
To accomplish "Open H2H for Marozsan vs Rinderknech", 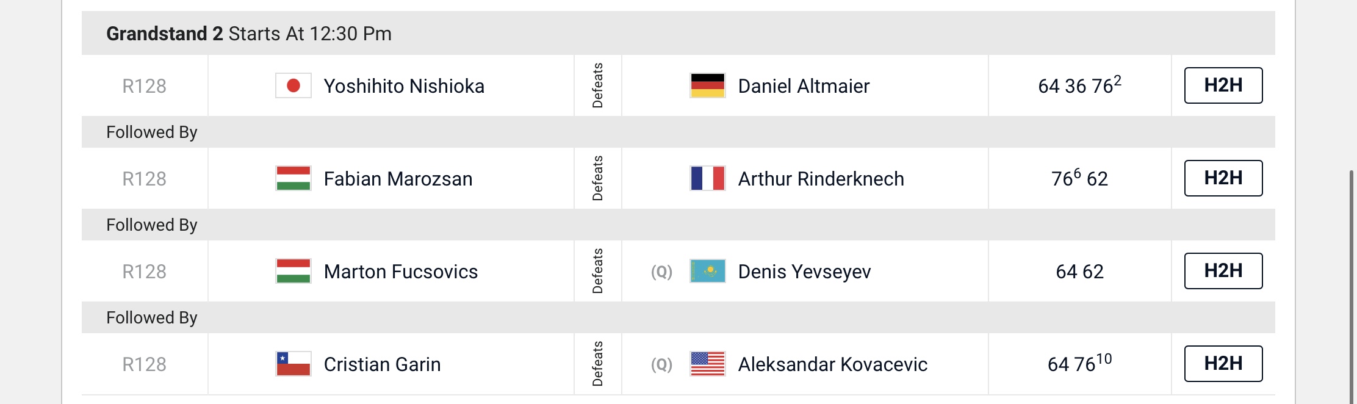I will pos(1223,178).
